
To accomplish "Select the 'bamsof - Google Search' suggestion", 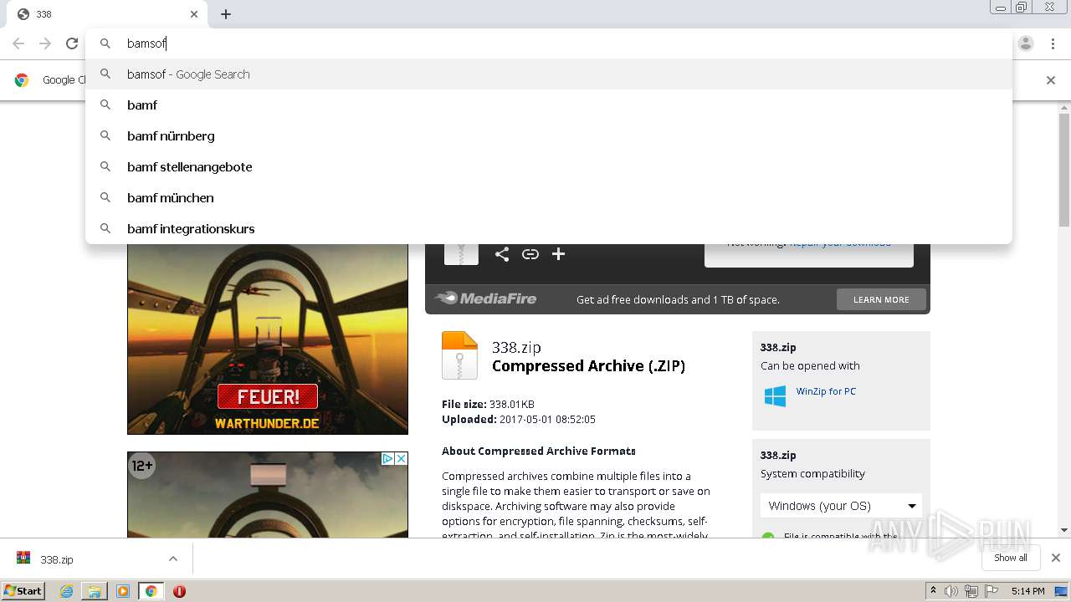I will (x=549, y=74).
